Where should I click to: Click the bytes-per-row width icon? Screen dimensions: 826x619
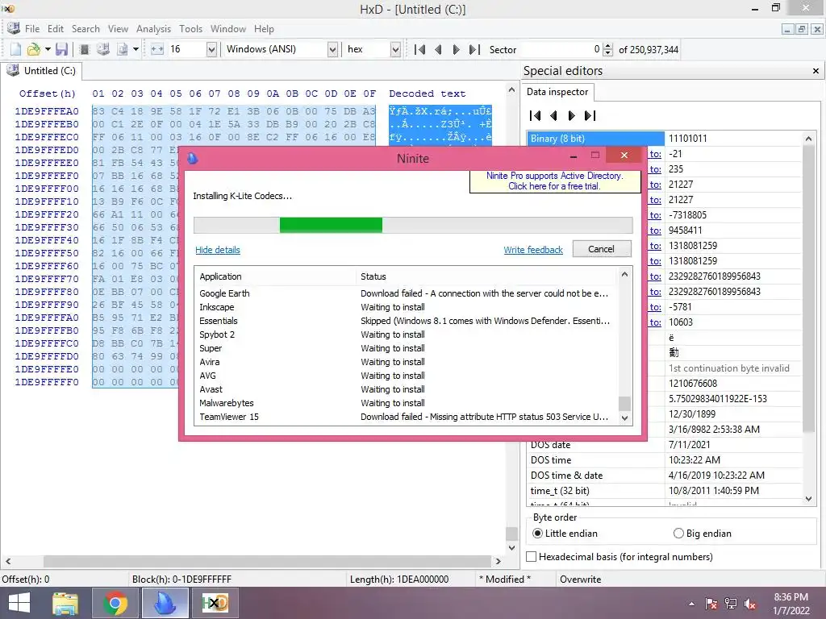[x=157, y=49]
